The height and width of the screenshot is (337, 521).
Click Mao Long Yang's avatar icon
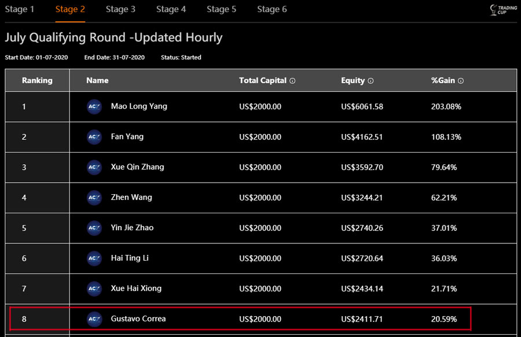click(x=94, y=106)
